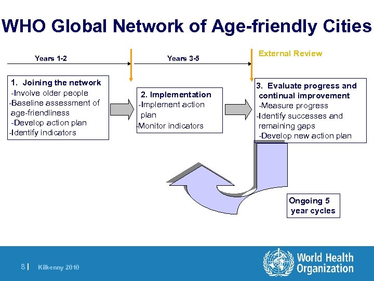Image resolution: width=374 pixels, height=281 pixels.
Task: Click the 'Ongoing 5 year cycles' box
Action: [313, 206]
